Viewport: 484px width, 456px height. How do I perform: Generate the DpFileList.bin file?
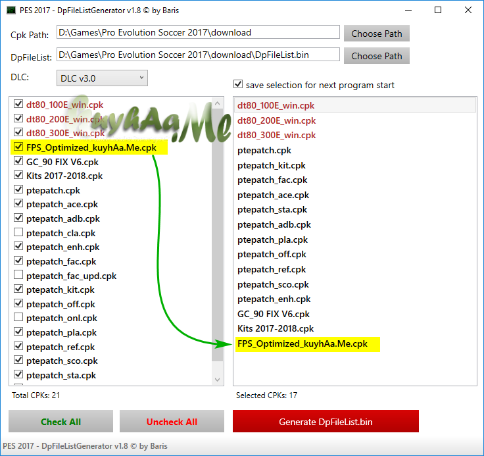coord(326,421)
